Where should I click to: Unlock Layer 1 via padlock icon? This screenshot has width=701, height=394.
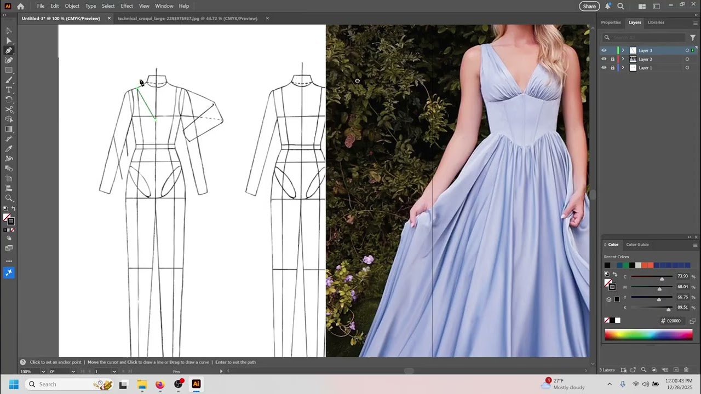pyautogui.click(x=612, y=68)
